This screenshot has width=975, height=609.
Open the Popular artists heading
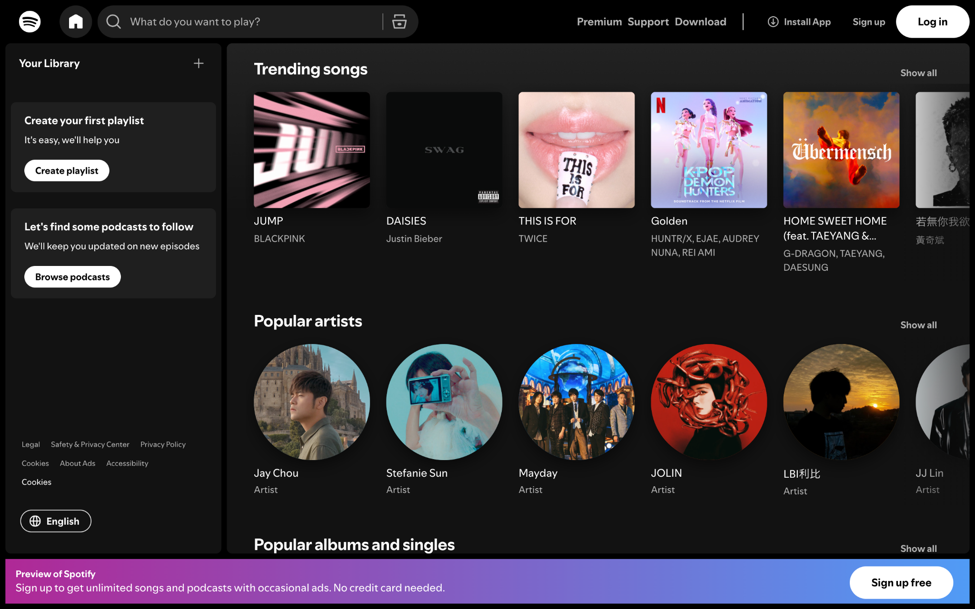[308, 321]
